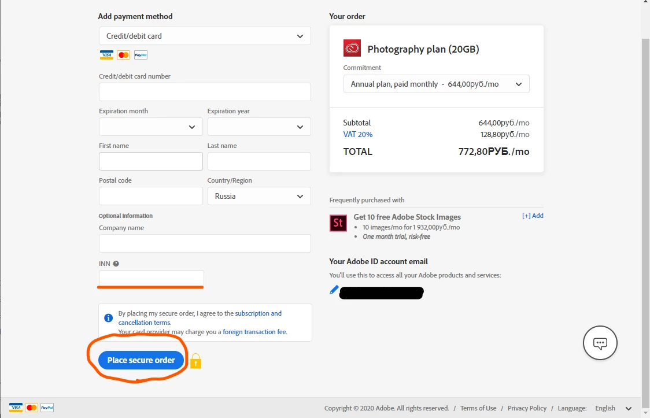Open the Credit/debit card payment method dropdown
The width and height of the screenshot is (650, 418).
tap(205, 36)
